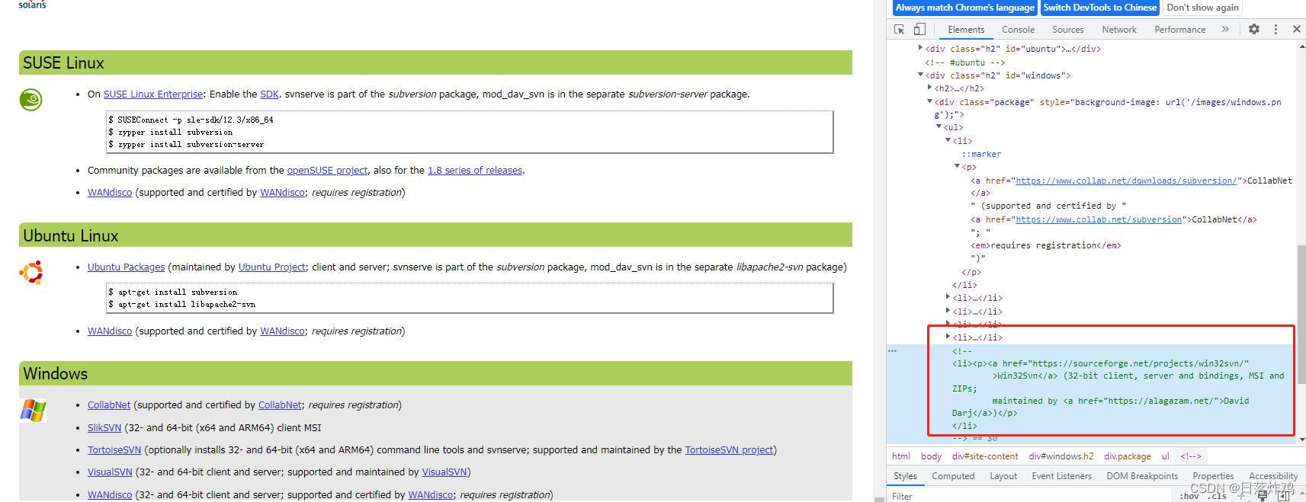Select html in the breadcrumb bar
Screen dimensions: 1306x502
pos(901,456)
